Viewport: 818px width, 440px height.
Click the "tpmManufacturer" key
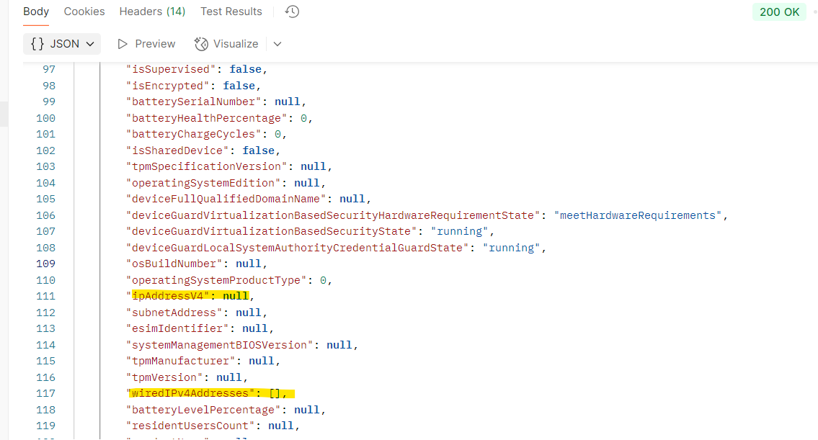click(181, 361)
